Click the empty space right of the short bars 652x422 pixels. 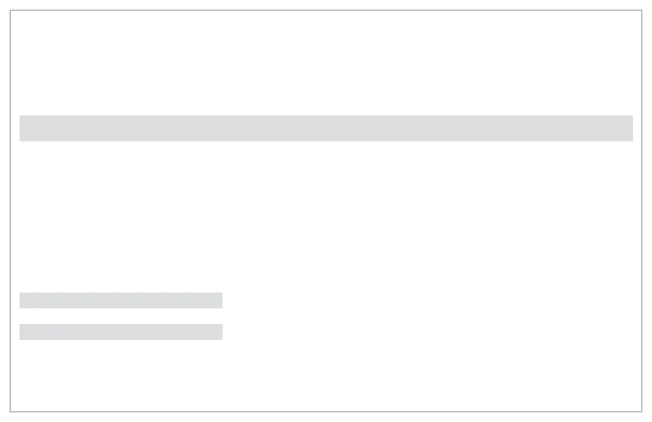click(x=431, y=316)
